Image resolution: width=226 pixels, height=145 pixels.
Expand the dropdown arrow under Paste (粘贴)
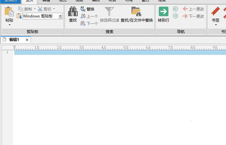9,25
